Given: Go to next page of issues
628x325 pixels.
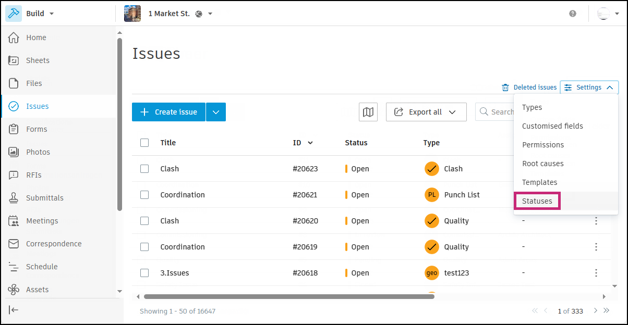Looking at the screenshot, I should (595, 311).
